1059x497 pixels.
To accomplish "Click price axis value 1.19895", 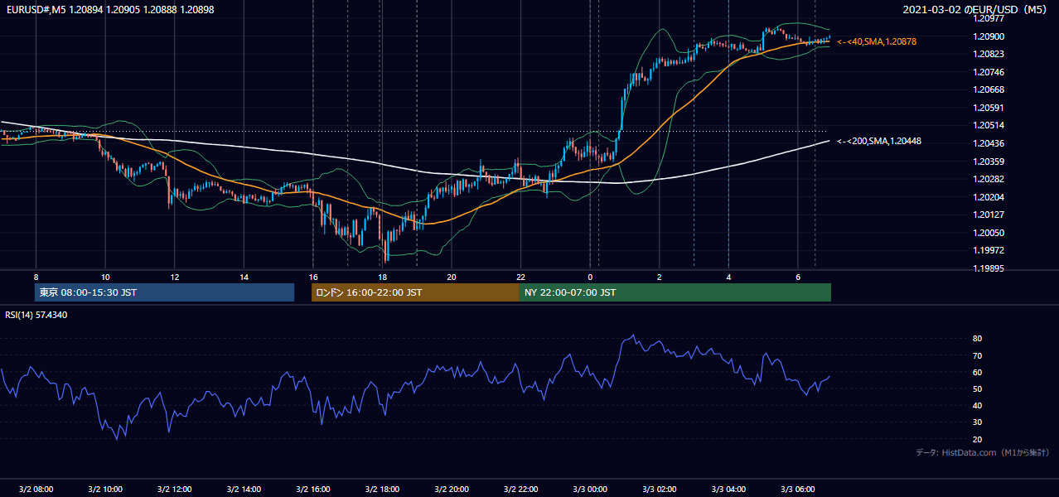I will [x=988, y=268].
